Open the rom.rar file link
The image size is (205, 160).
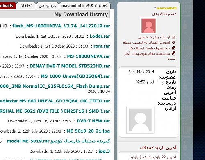click(102, 46)
